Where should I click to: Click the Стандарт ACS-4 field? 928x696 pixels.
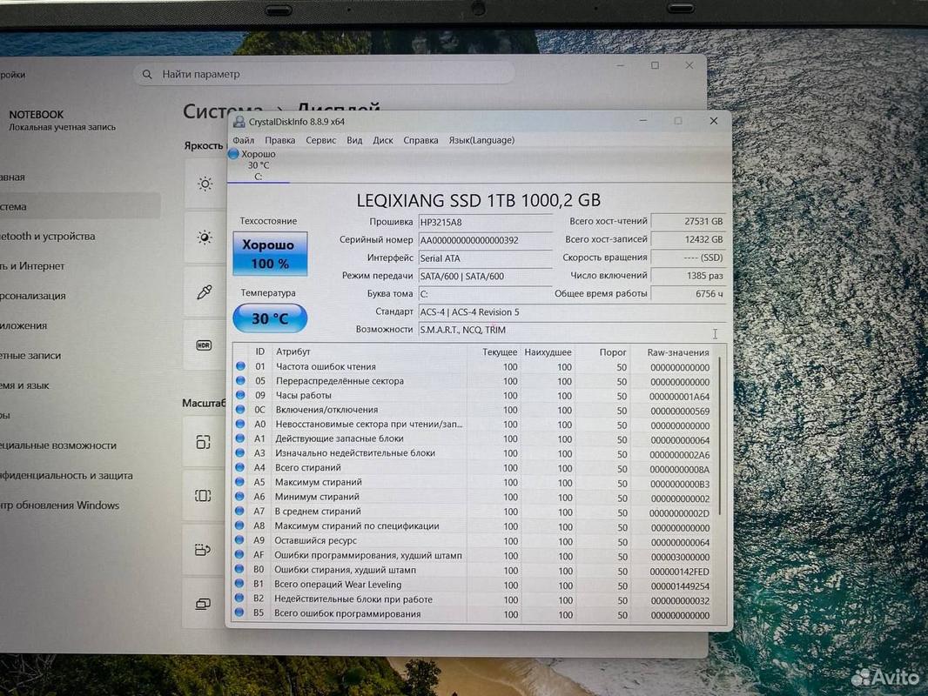pos(572,311)
